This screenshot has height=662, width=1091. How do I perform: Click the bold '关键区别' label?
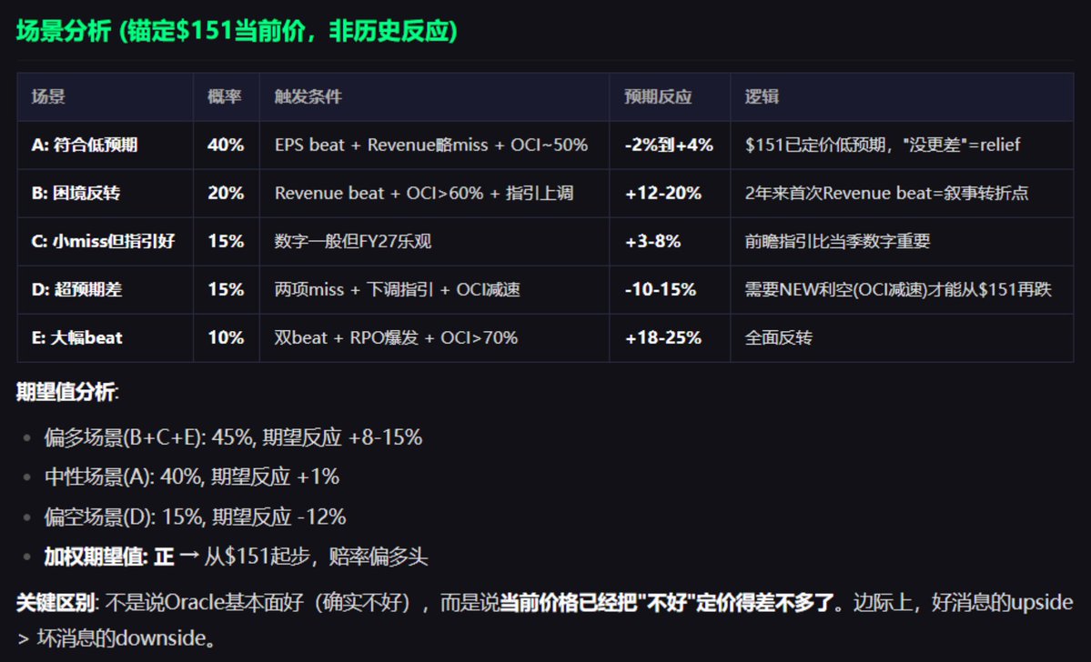pos(56,602)
